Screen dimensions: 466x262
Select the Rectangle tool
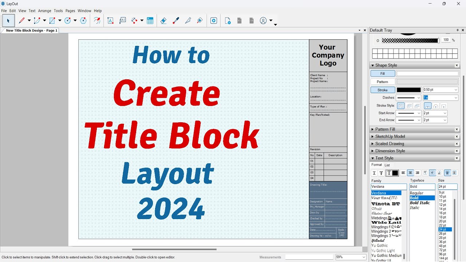[52, 21]
